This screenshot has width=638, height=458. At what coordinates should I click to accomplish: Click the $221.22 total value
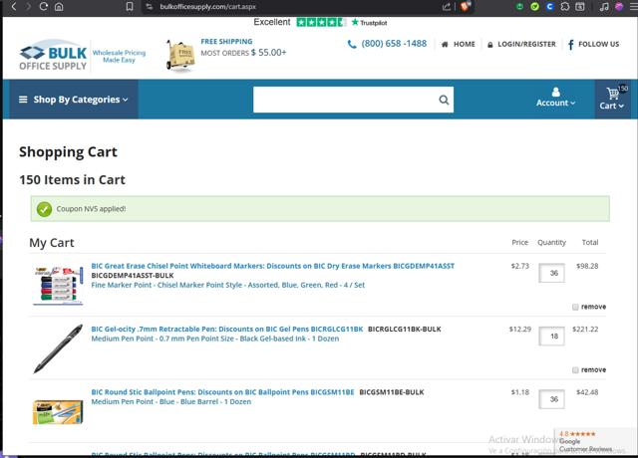pos(585,330)
